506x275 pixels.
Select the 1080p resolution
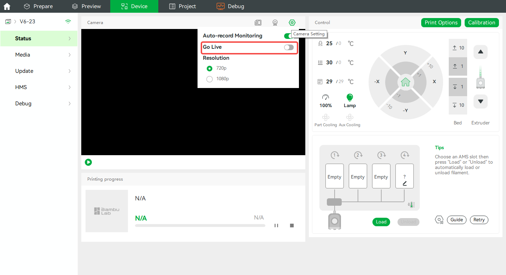point(210,79)
